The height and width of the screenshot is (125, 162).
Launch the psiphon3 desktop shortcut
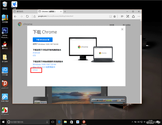click(5, 85)
